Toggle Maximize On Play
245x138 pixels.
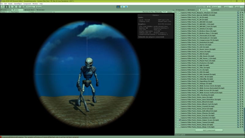click(148, 12)
